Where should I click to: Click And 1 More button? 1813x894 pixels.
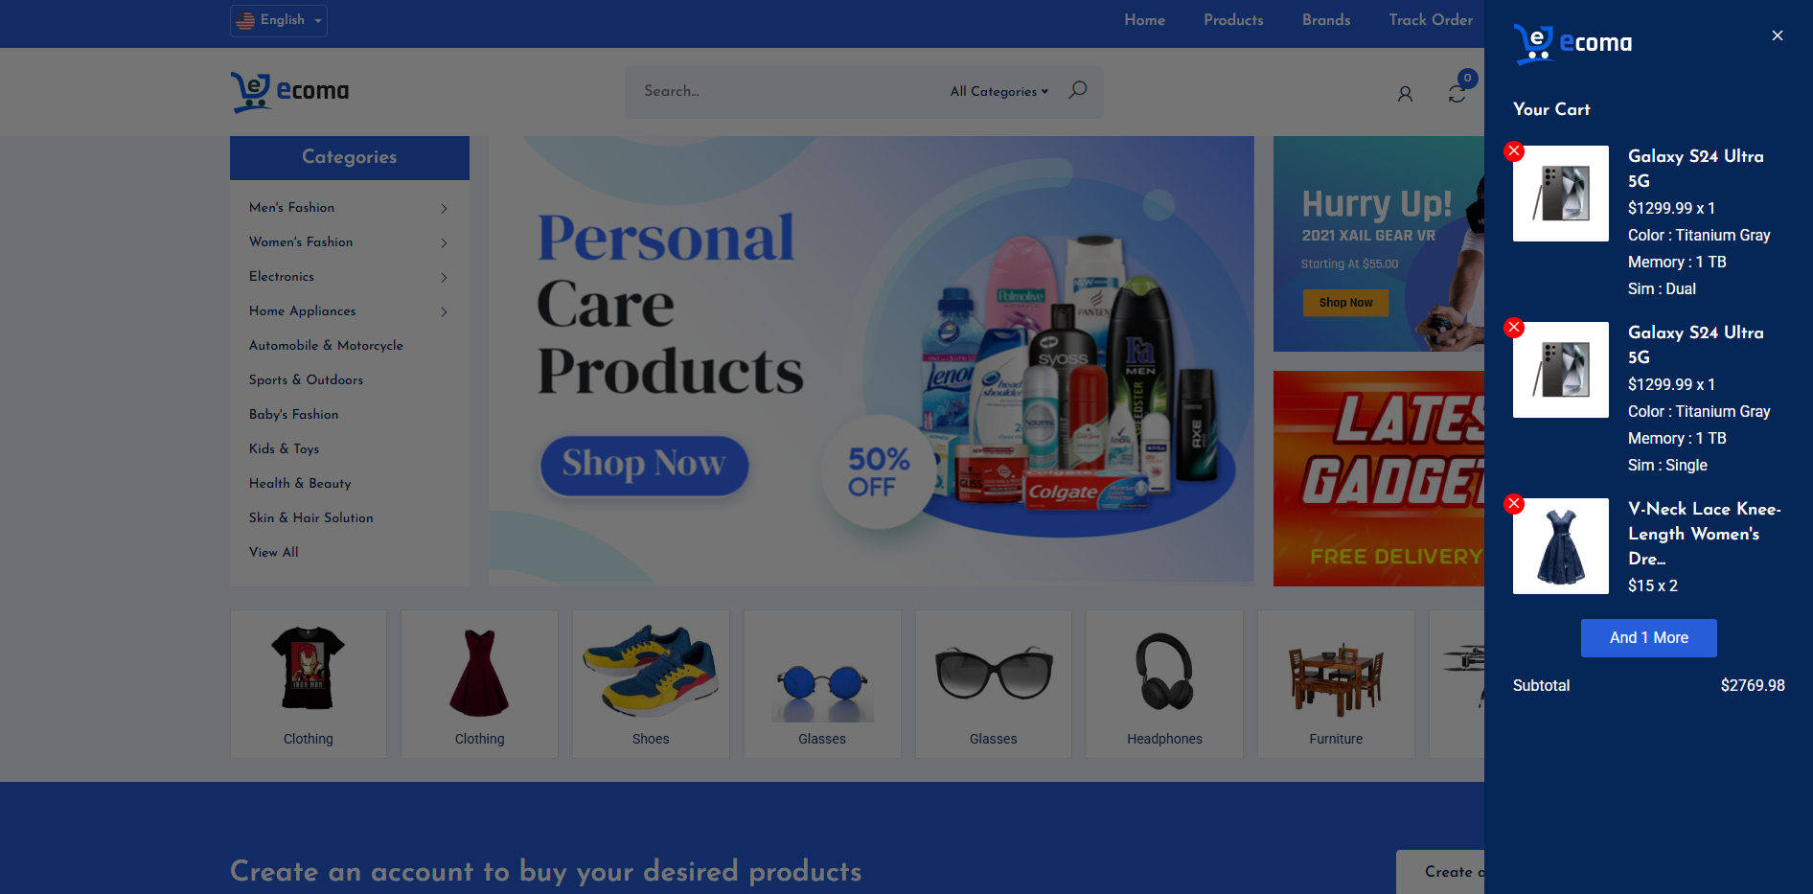1648,638
